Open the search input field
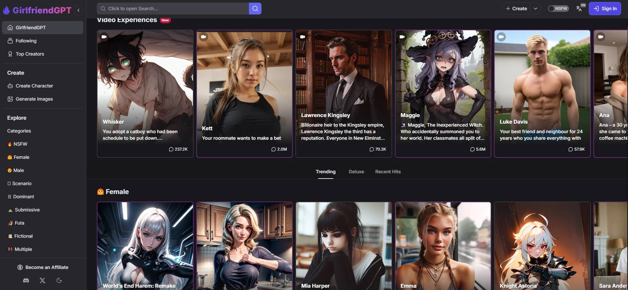Screen dimensions: 628x290 pos(173,8)
